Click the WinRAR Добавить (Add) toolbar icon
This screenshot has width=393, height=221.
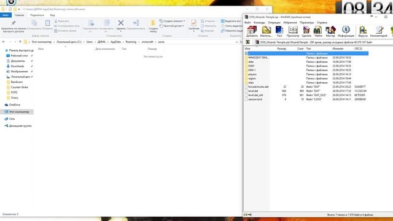[252, 31]
